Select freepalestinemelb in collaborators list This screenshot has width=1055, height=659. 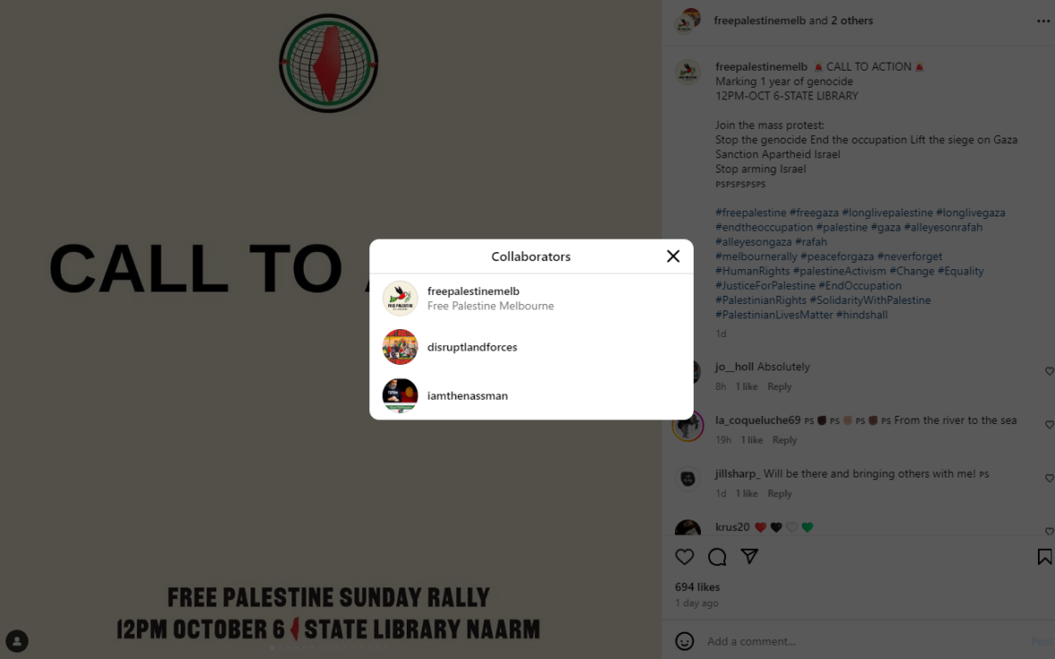pos(532,298)
